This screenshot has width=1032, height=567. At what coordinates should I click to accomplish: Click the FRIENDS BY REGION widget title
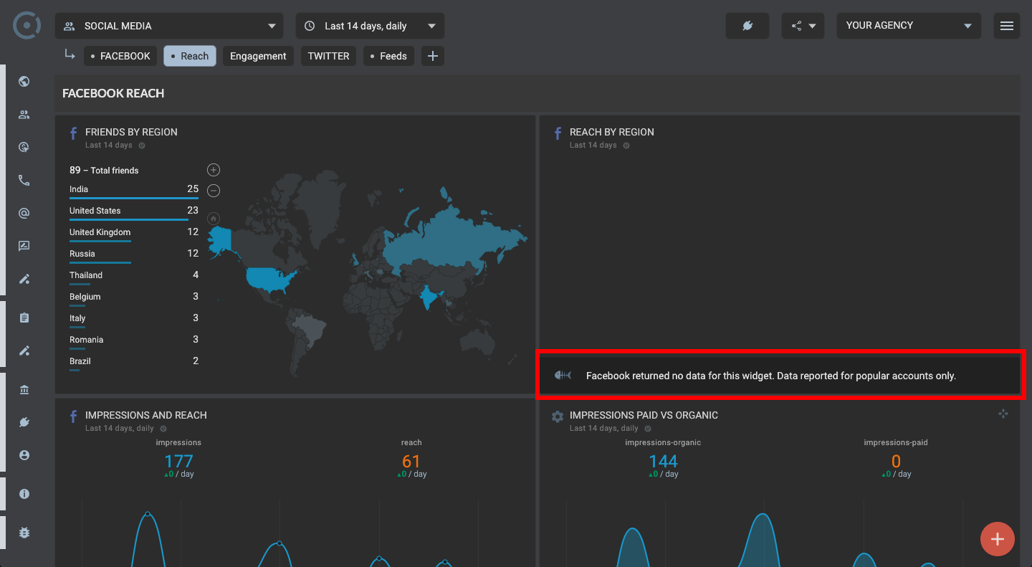pyautogui.click(x=131, y=132)
